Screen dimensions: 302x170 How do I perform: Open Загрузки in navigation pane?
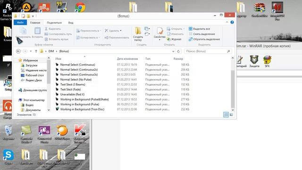[31, 65]
